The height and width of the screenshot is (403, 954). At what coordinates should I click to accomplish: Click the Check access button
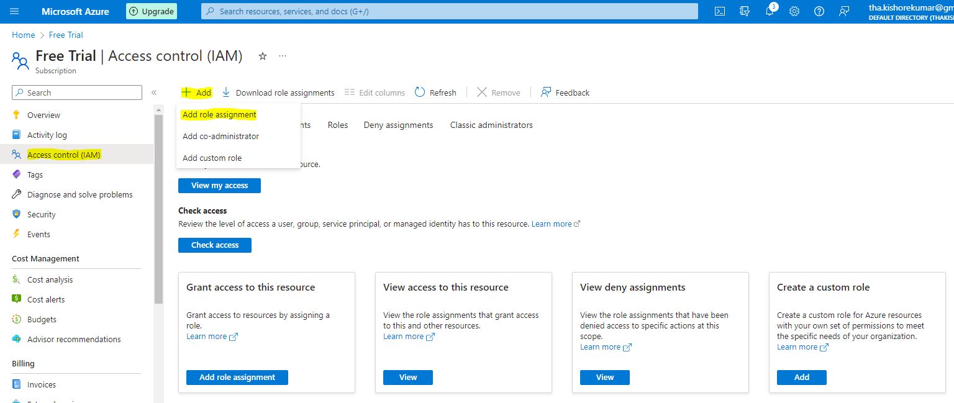coord(214,245)
